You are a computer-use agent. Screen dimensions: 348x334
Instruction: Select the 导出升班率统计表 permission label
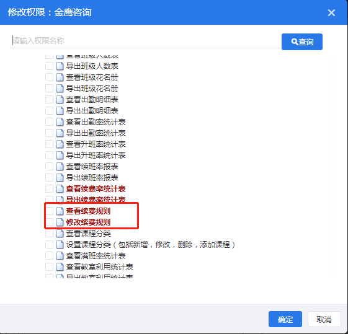(96, 156)
